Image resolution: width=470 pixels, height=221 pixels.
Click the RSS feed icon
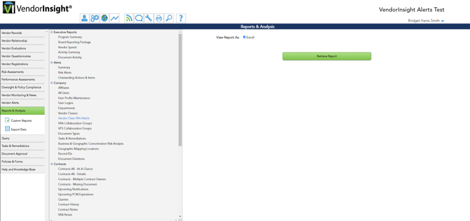tap(129, 18)
